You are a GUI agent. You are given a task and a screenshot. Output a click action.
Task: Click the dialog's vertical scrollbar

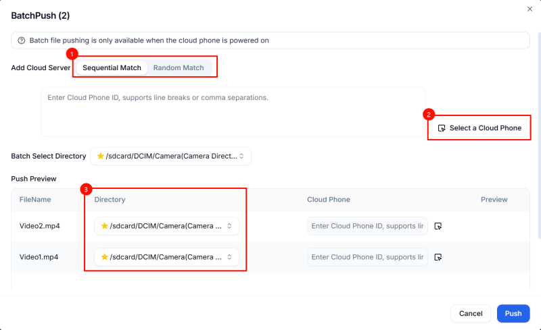coord(538,135)
